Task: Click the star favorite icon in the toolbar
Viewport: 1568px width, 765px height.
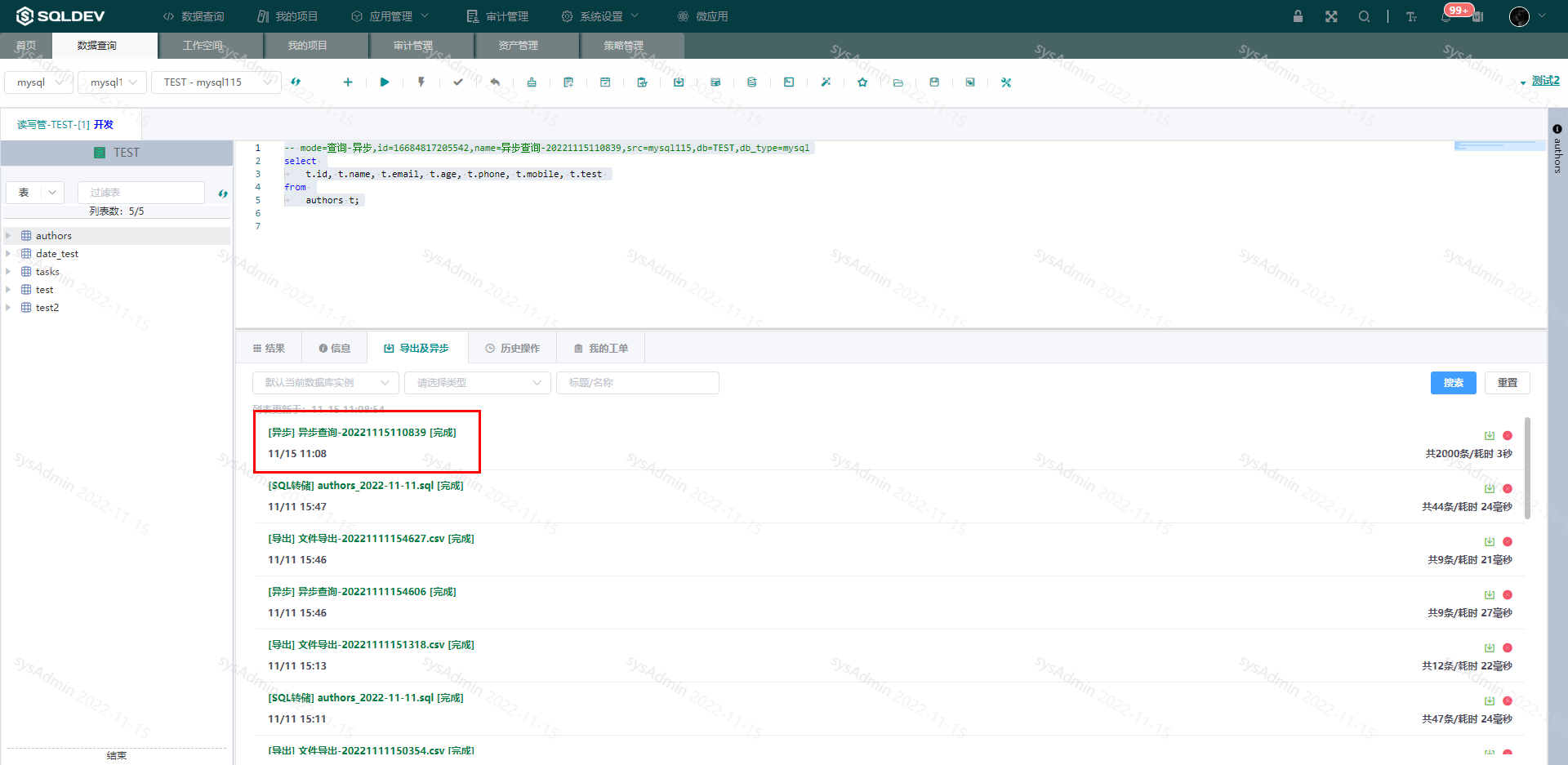Action: [862, 82]
